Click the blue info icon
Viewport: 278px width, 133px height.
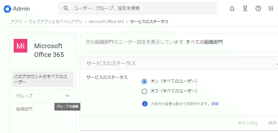[145, 104]
